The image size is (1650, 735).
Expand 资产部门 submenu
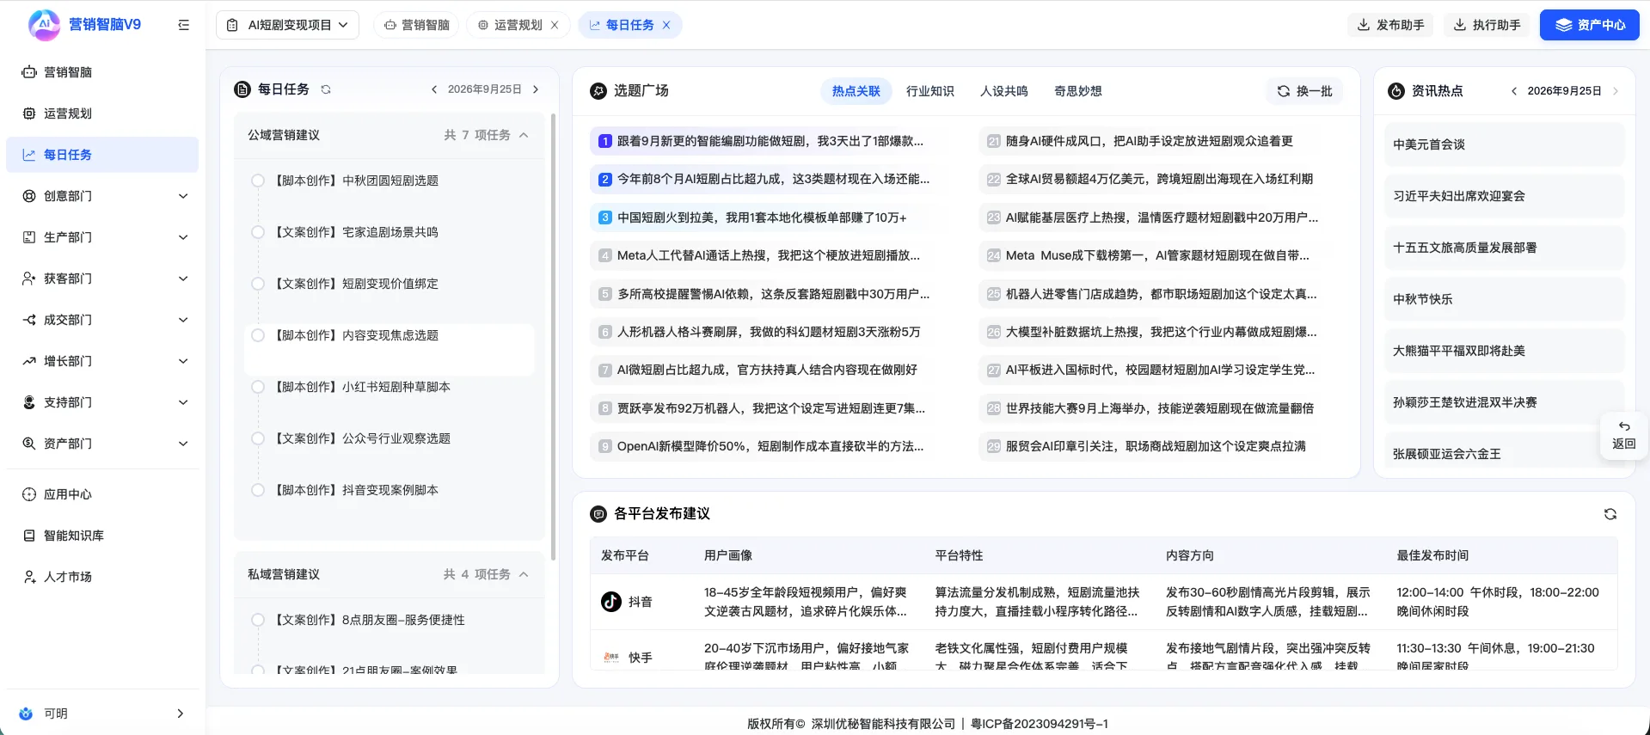[x=183, y=444]
